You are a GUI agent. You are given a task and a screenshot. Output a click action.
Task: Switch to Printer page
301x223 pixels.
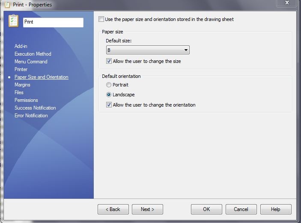(x=21, y=69)
